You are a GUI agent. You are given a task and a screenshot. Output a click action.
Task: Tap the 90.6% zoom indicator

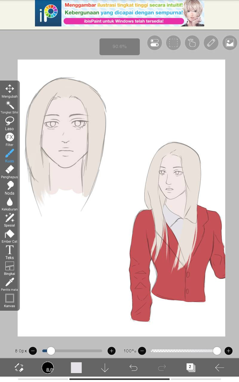pyautogui.click(x=119, y=47)
